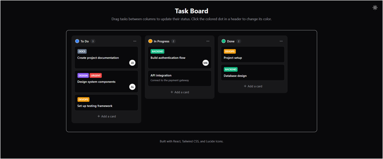
Task: Click 'Connect to the payment gateway' description
Action: pos(170,80)
